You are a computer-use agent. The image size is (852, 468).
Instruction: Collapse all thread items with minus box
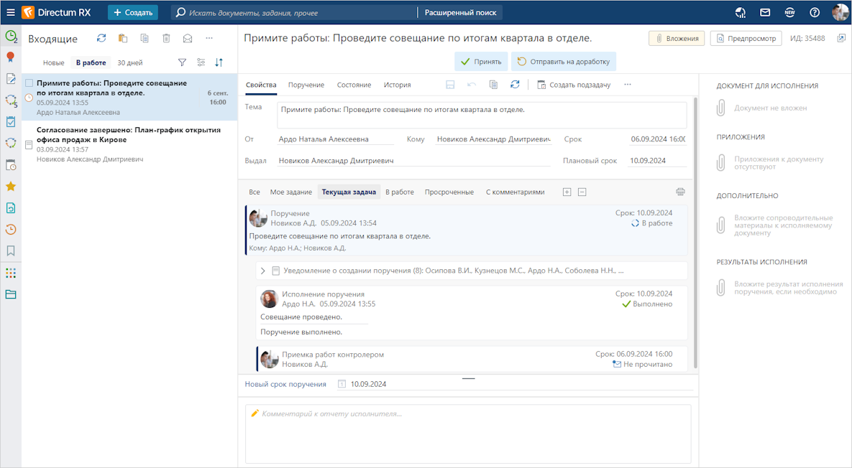[582, 192]
